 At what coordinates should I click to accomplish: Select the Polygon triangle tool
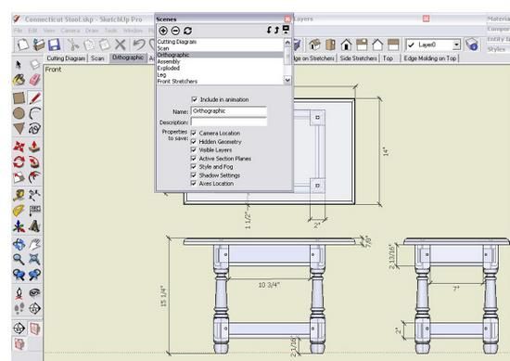coord(19,129)
